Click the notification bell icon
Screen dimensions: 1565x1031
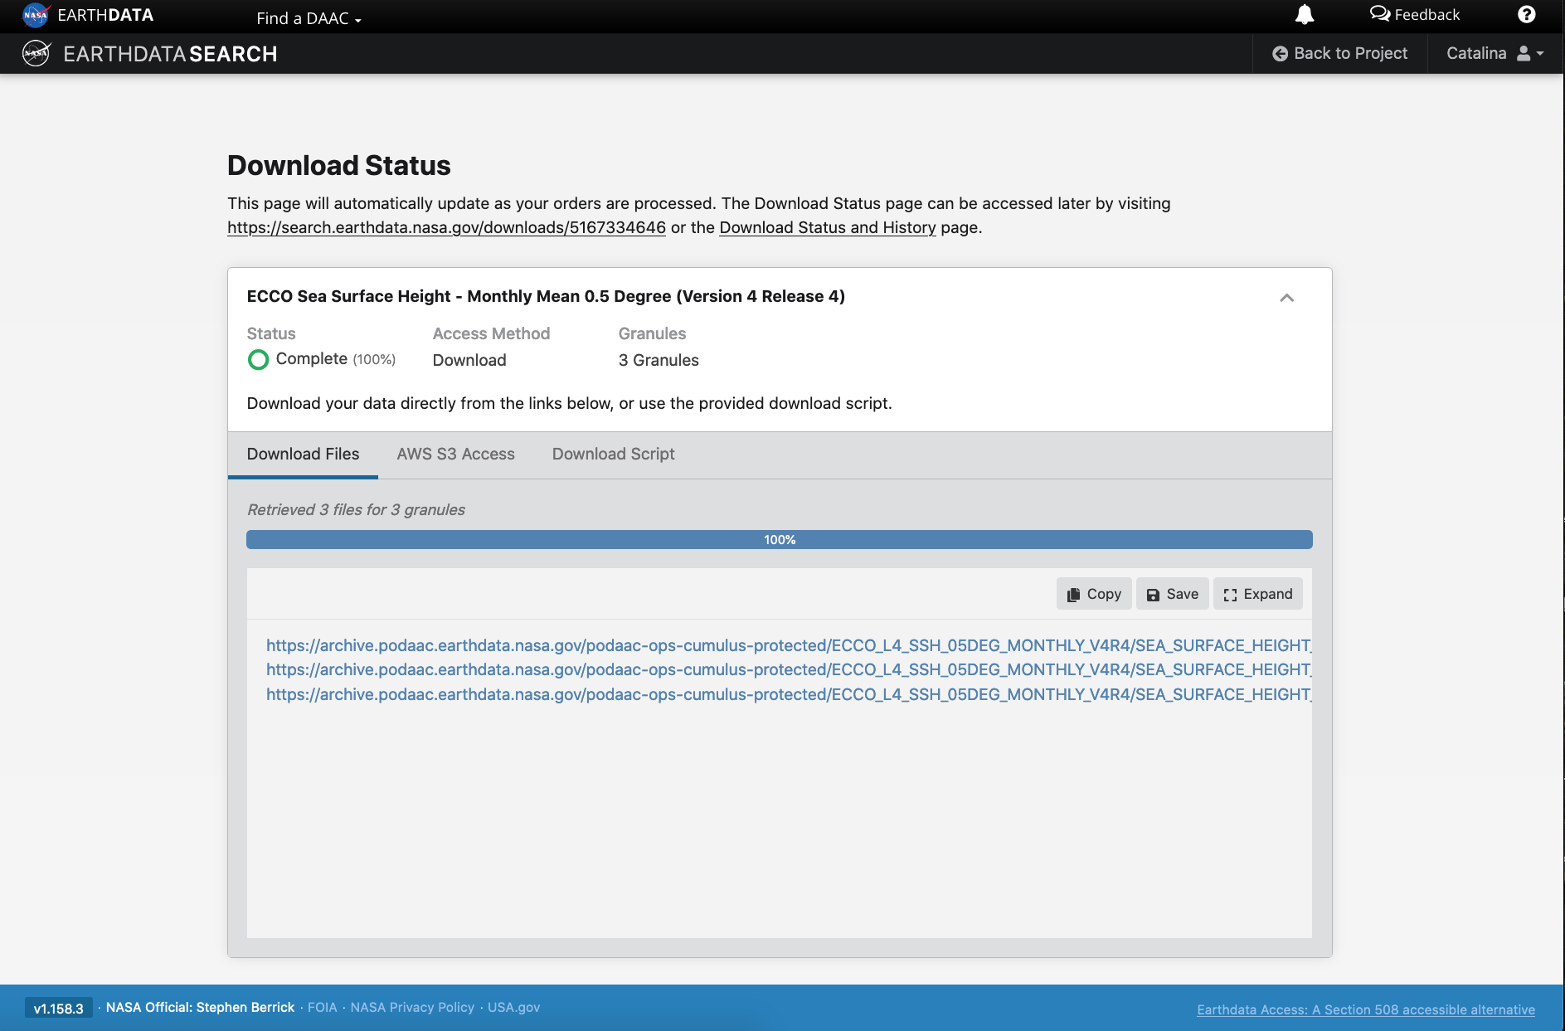(1305, 15)
